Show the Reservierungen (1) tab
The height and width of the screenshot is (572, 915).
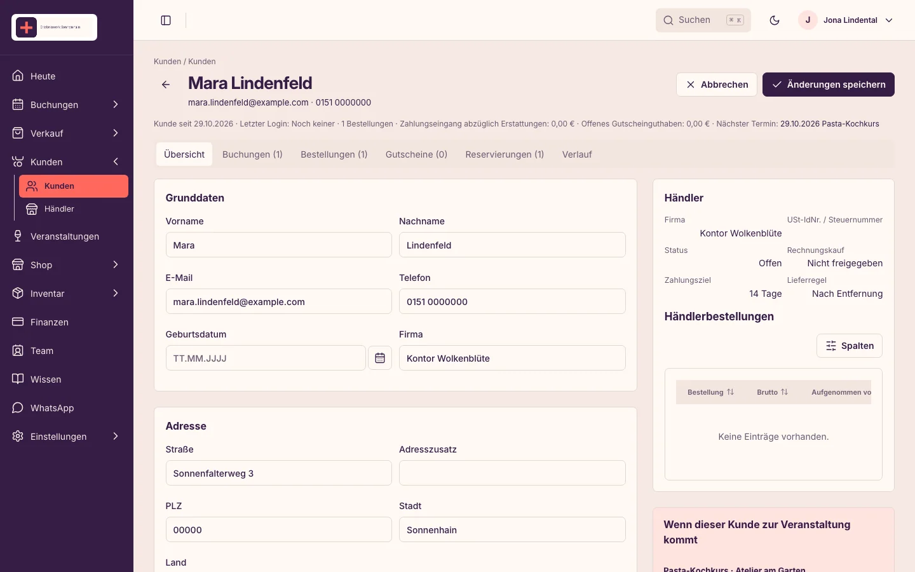point(505,154)
